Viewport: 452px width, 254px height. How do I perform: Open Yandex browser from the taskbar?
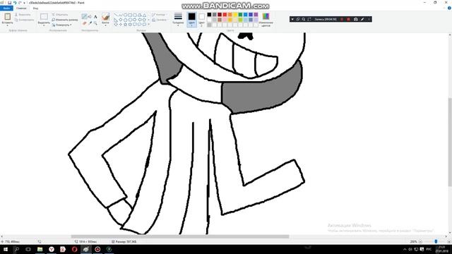(x=52, y=249)
